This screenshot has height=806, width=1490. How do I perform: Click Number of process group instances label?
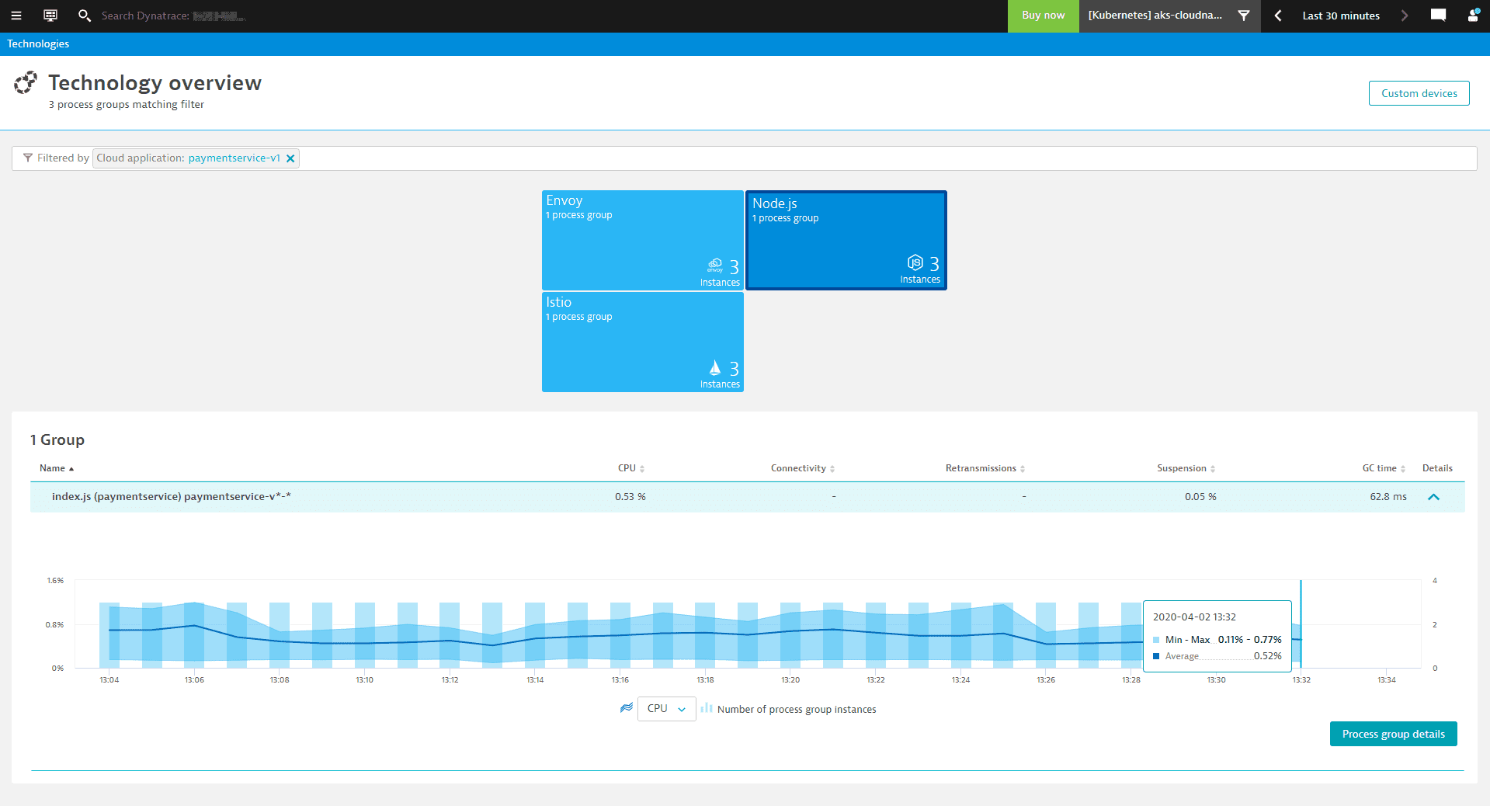(797, 709)
